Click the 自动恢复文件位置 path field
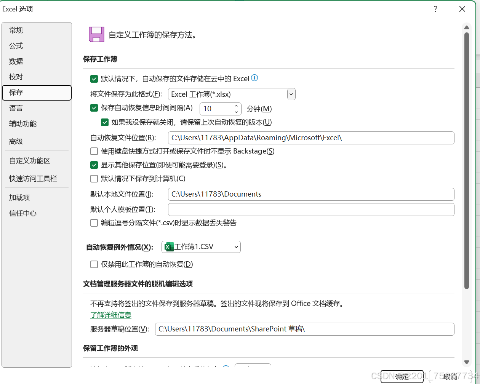This screenshot has height=384, width=480. tap(311, 138)
